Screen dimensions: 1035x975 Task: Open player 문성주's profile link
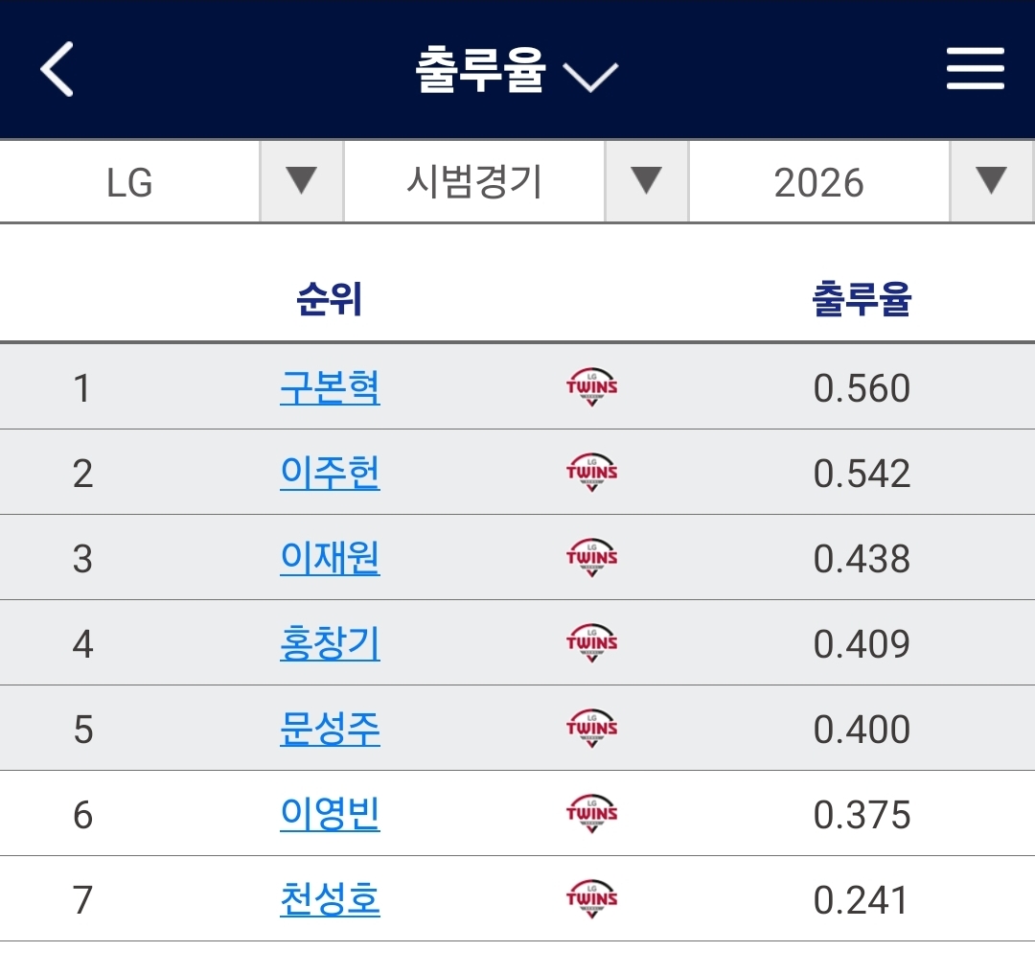(330, 729)
